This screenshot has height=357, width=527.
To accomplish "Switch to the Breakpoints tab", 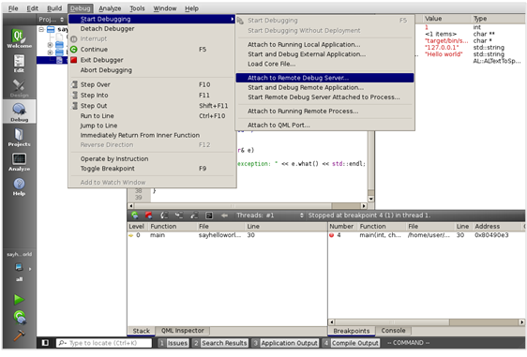I will pos(352,331).
